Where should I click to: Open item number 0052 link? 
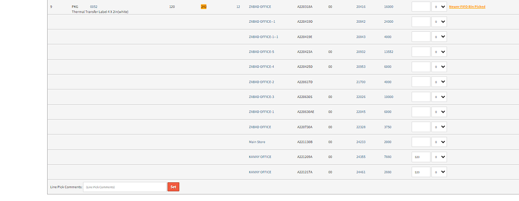click(94, 7)
